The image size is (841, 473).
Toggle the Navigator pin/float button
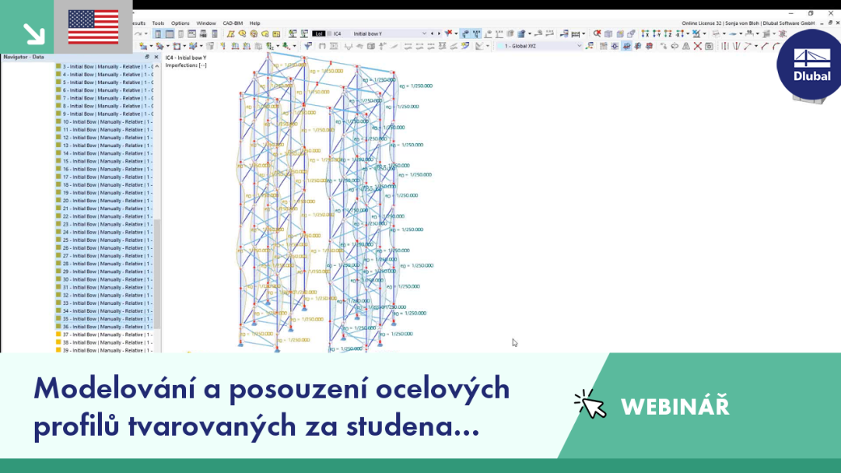[x=147, y=57]
